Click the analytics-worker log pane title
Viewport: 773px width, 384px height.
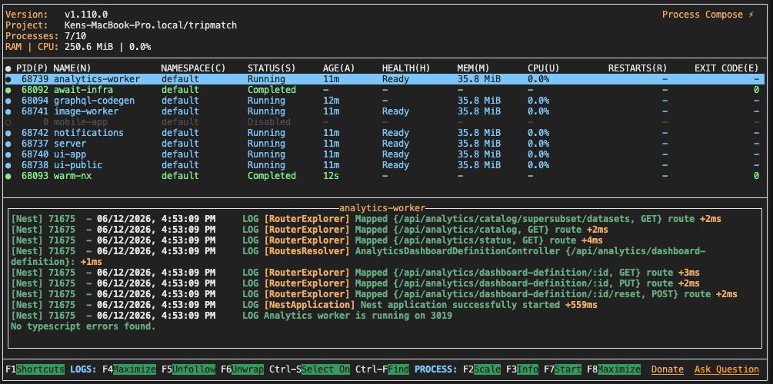tap(382, 208)
